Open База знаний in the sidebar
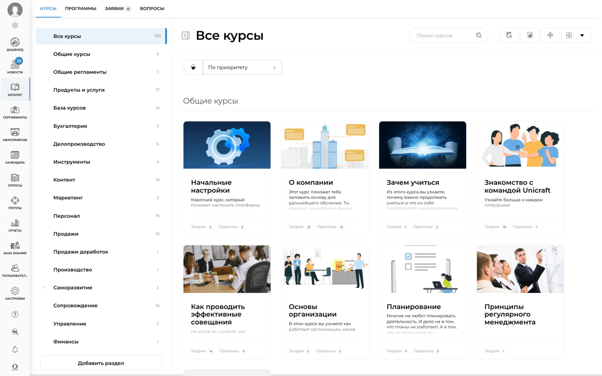 pyautogui.click(x=15, y=248)
